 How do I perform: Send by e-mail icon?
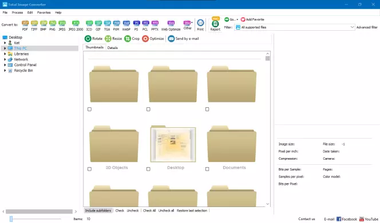(x=171, y=39)
